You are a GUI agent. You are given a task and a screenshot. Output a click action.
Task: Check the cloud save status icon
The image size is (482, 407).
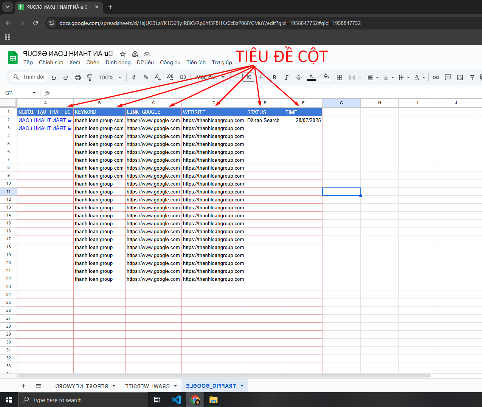[147, 54]
